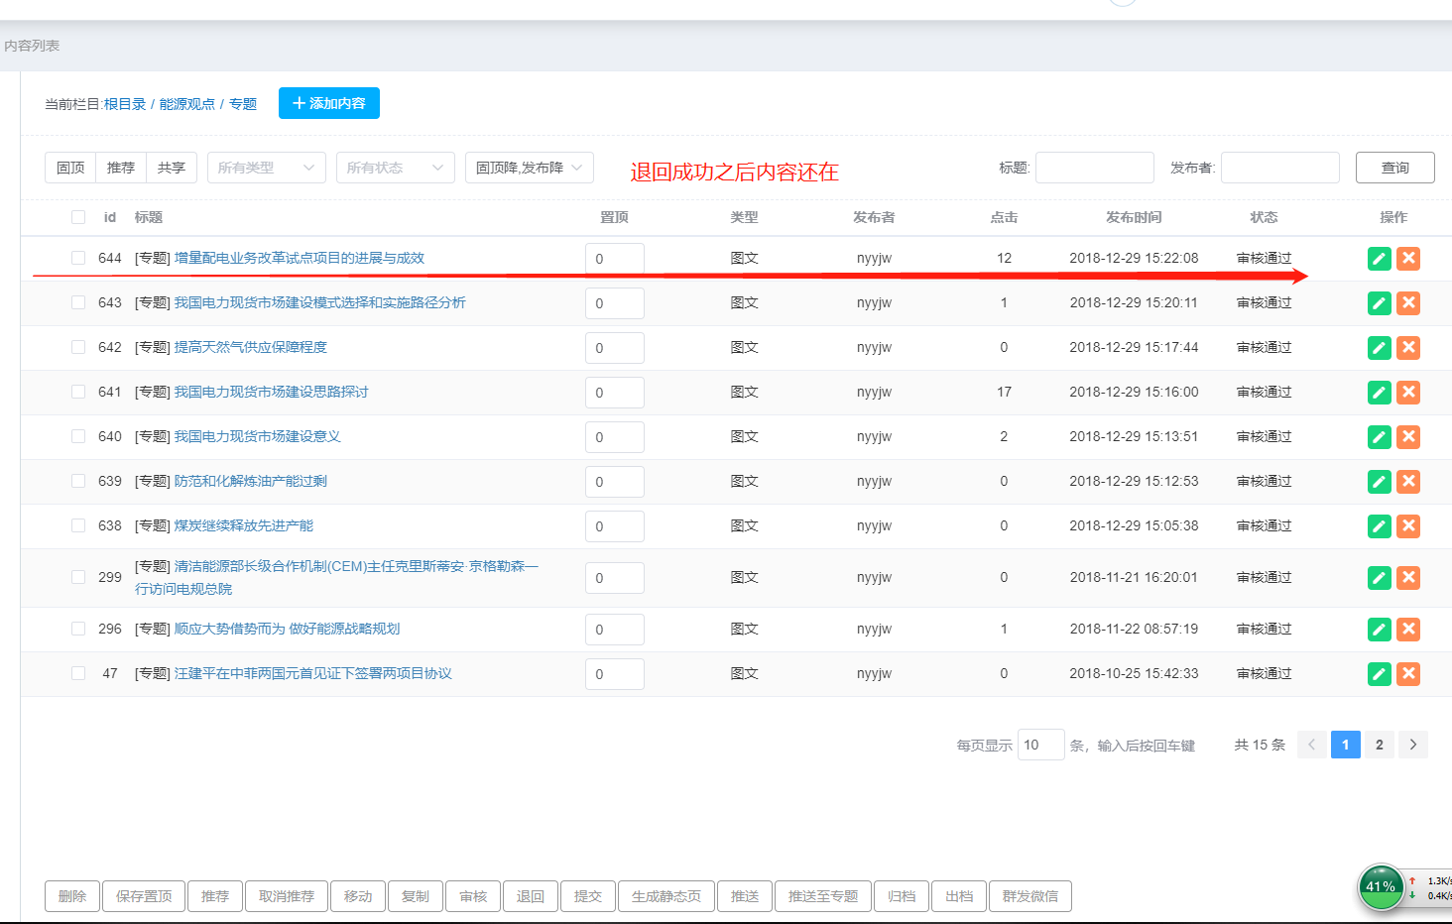The width and height of the screenshot is (1452, 924).
Task: Expand the 所有状态 status dropdown
Action: coord(395,168)
